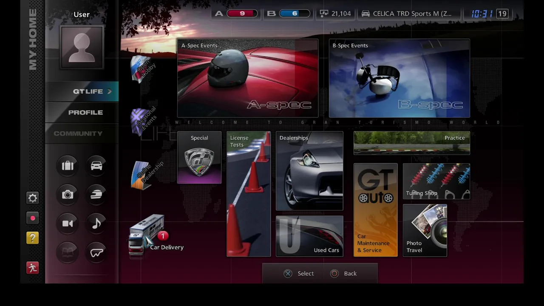Viewport: 544px width, 306px height.
Task: Select the PROFILE menu item
Action: [82, 113]
